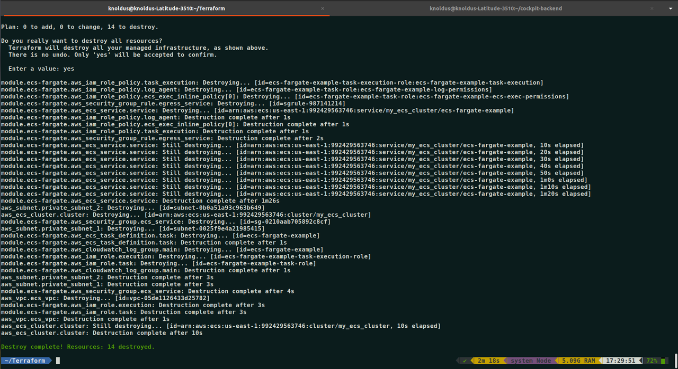Screen dimensions: 678x369
Task: Click the 'There is no undo' warning line
Action: (x=113, y=55)
